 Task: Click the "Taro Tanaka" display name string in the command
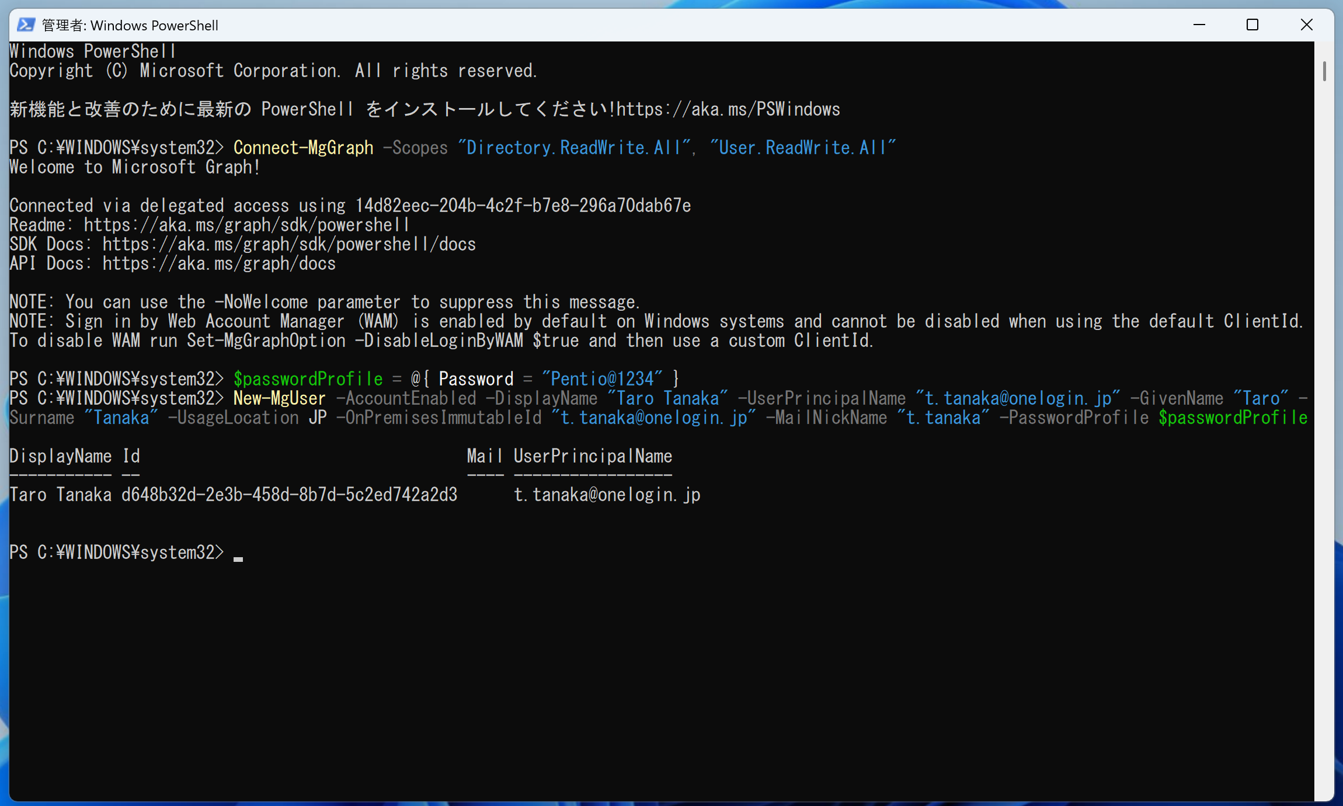coord(667,398)
